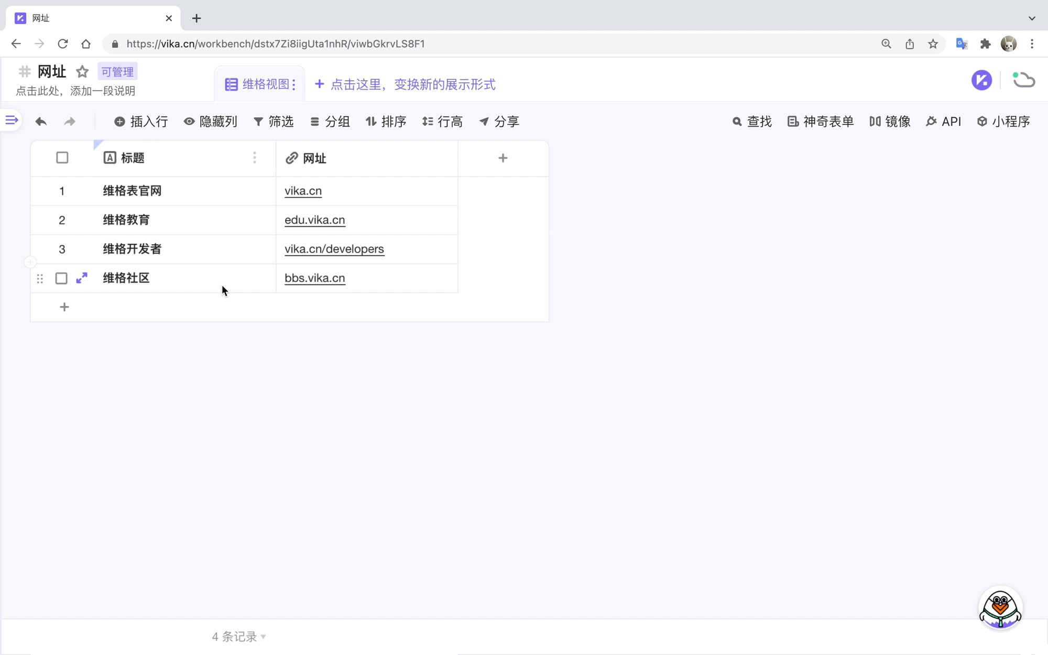Add a new row at table bottom
The image size is (1048, 655).
tap(64, 307)
